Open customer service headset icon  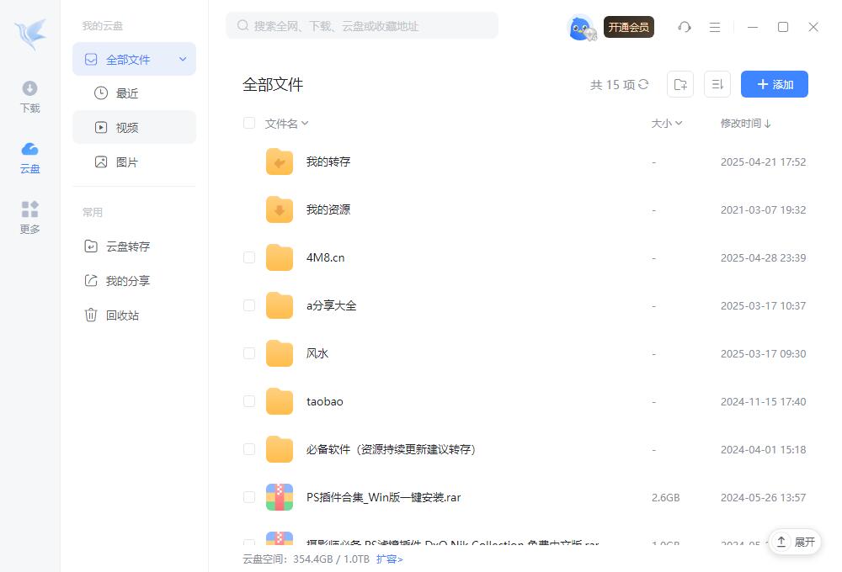[x=685, y=27]
